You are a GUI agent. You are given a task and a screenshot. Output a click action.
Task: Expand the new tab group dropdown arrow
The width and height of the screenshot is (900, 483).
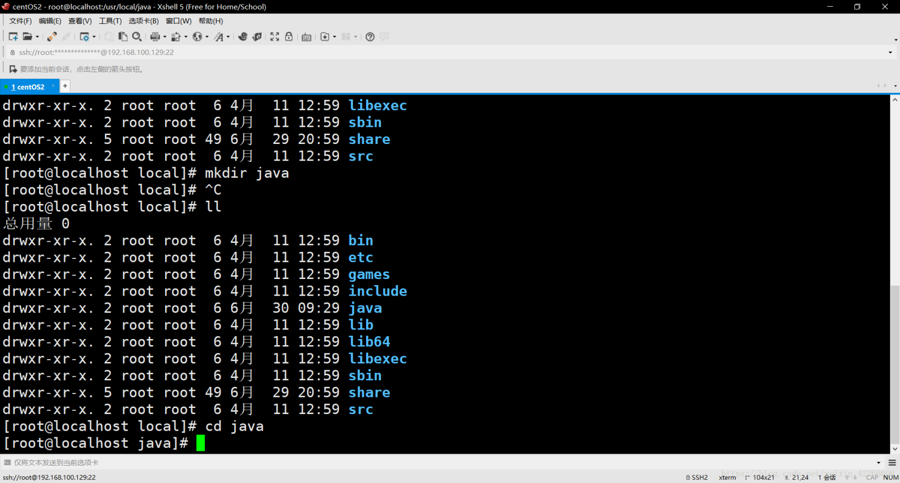334,37
